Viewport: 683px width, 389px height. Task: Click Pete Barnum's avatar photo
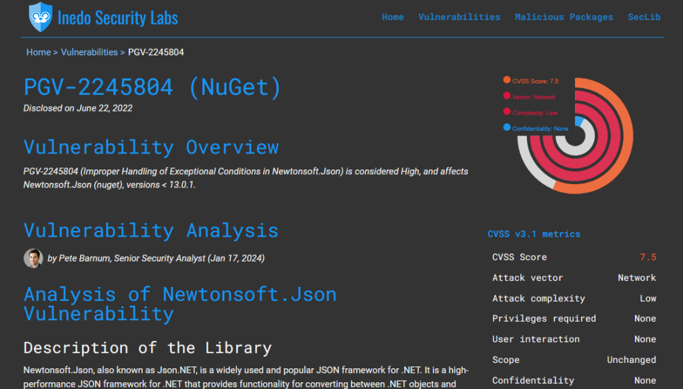pyautogui.click(x=33, y=258)
